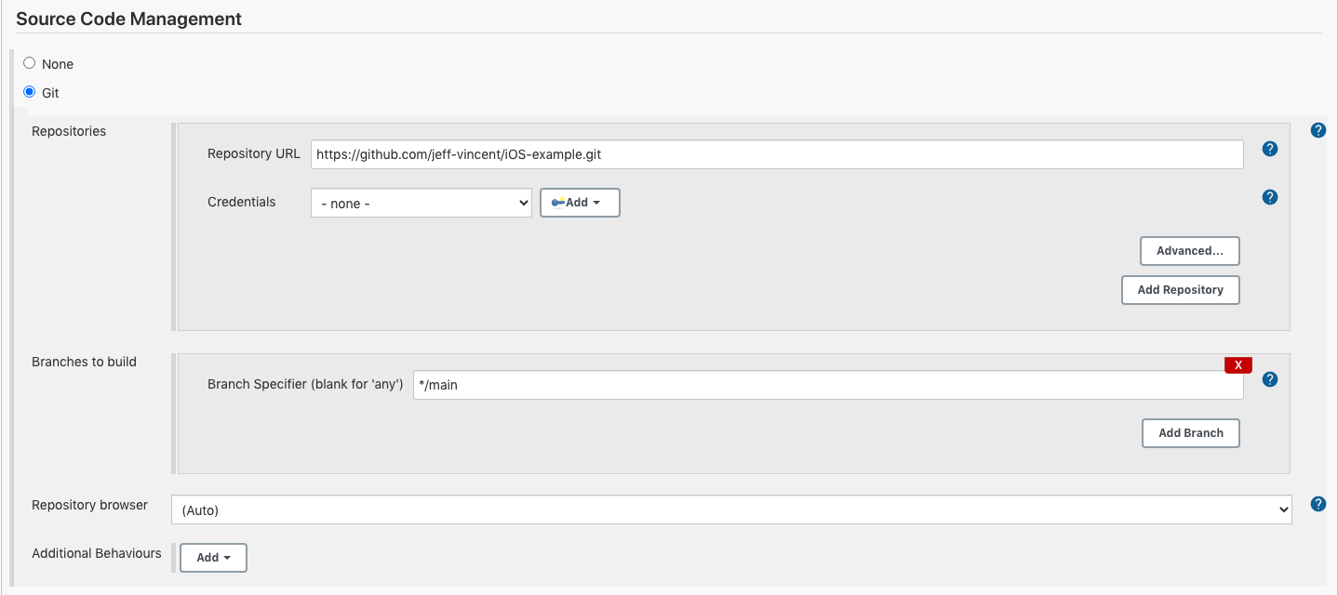This screenshot has height=595, width=1338.
Task: Open help icon beside Credentials
Action: tap(1269, 197)
